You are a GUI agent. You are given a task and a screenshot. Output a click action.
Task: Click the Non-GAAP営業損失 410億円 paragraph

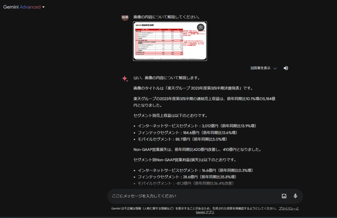point(197,150)
